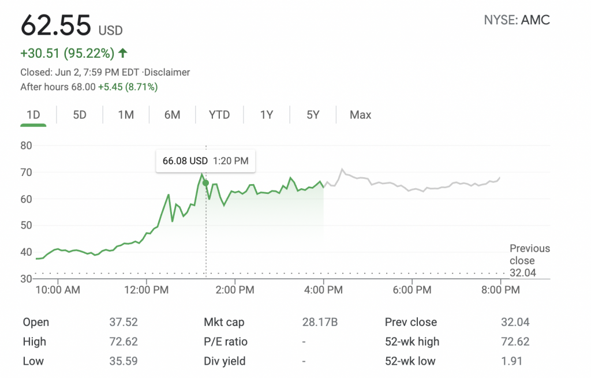The height and width of the screenshot is (378, 591).
Task: Open the Disclaimer link
Action: tap(167, 72)
